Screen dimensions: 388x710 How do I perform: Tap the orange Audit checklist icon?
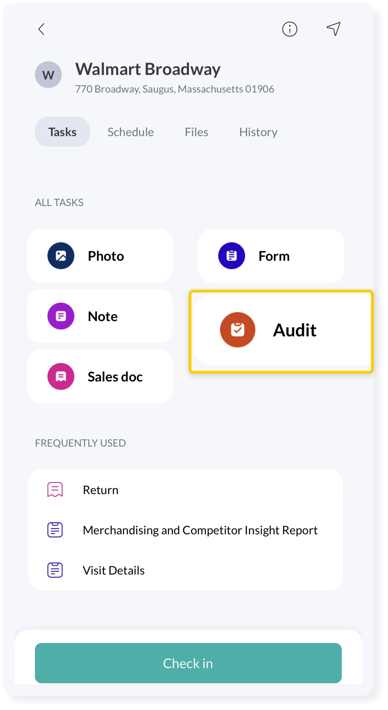[x=237, y=330]
